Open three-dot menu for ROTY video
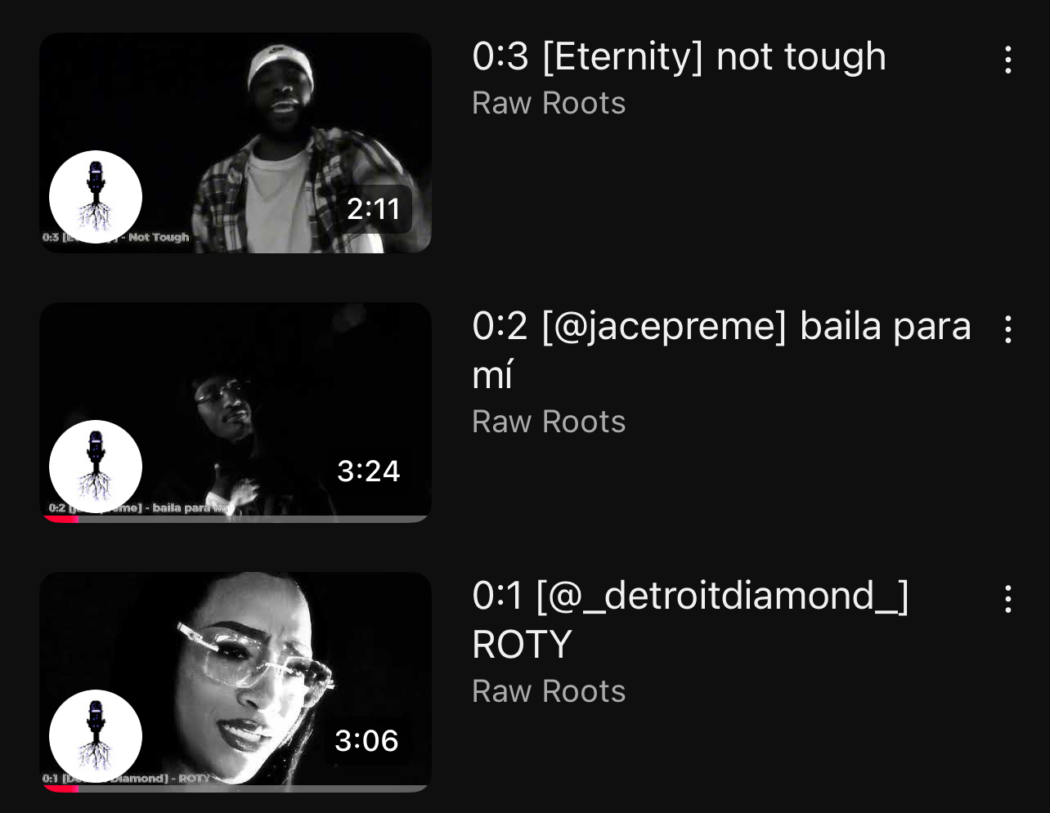The height and width of the screenshot is (813, 1050). [1008, 599]
